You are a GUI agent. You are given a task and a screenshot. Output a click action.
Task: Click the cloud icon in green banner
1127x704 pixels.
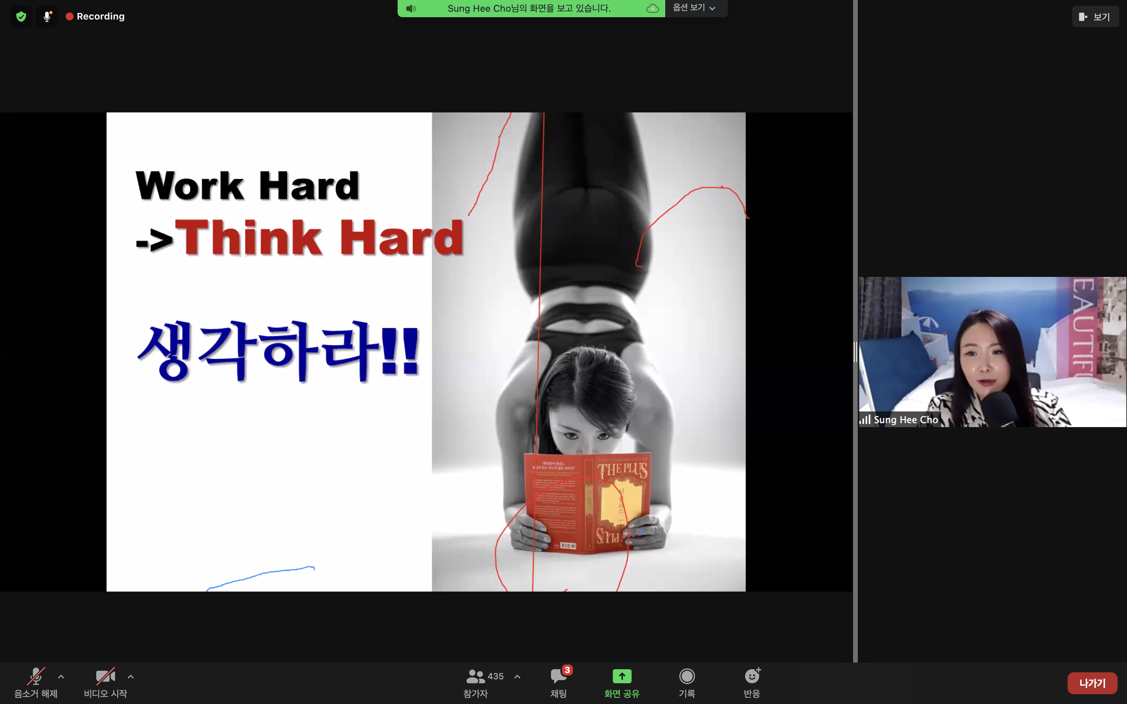[x=652, y=8]
